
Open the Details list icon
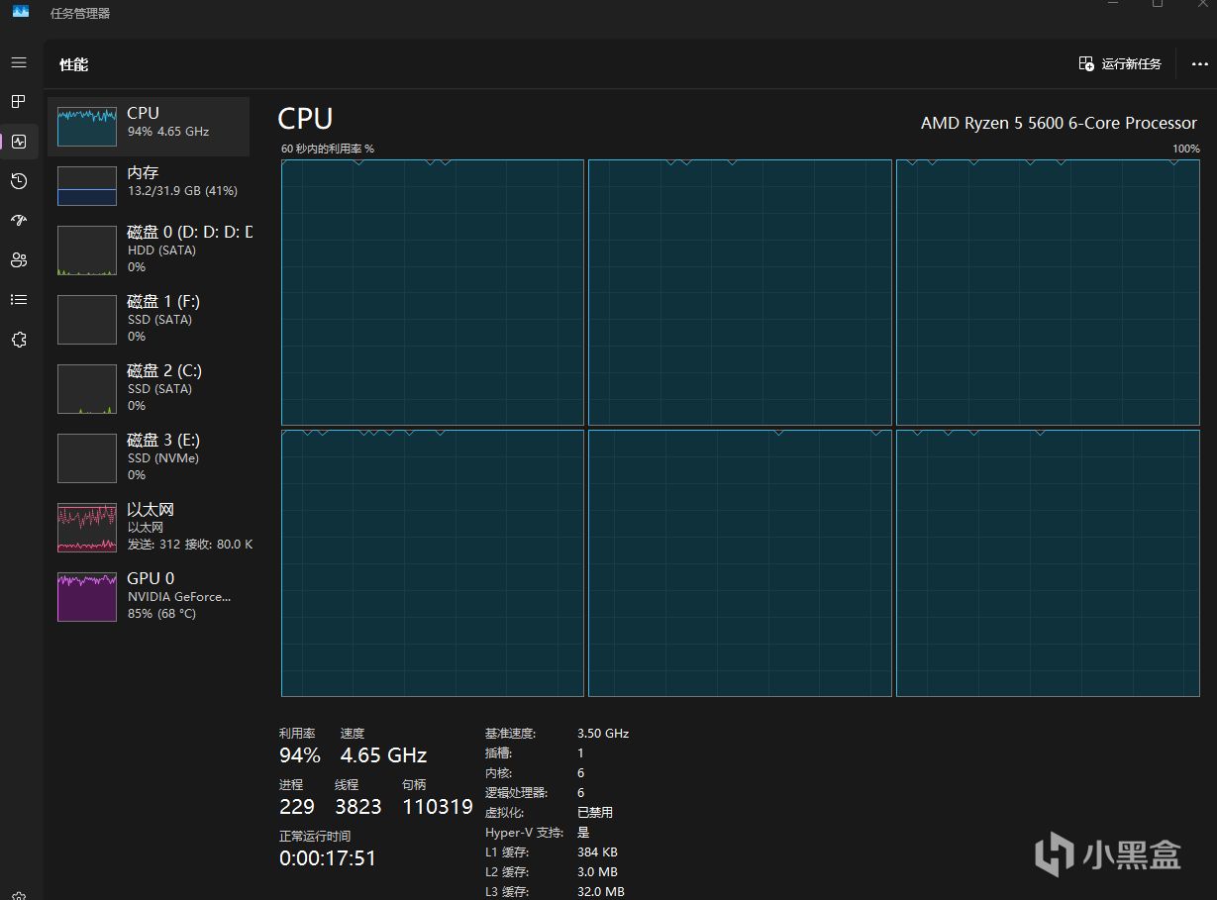coord(19,300)
